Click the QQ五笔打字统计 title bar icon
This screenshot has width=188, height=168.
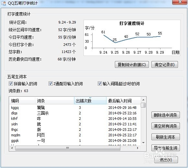tap(3, 3)
